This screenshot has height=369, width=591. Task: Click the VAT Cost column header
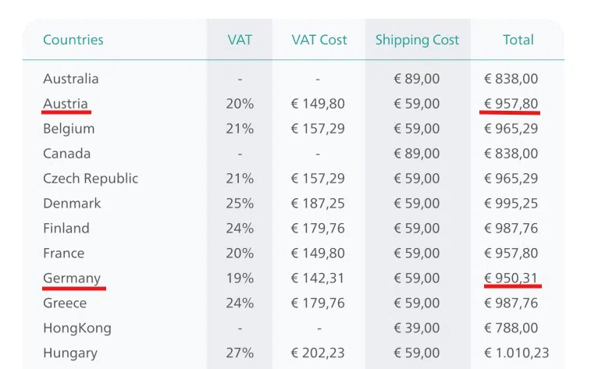[319, 40]
